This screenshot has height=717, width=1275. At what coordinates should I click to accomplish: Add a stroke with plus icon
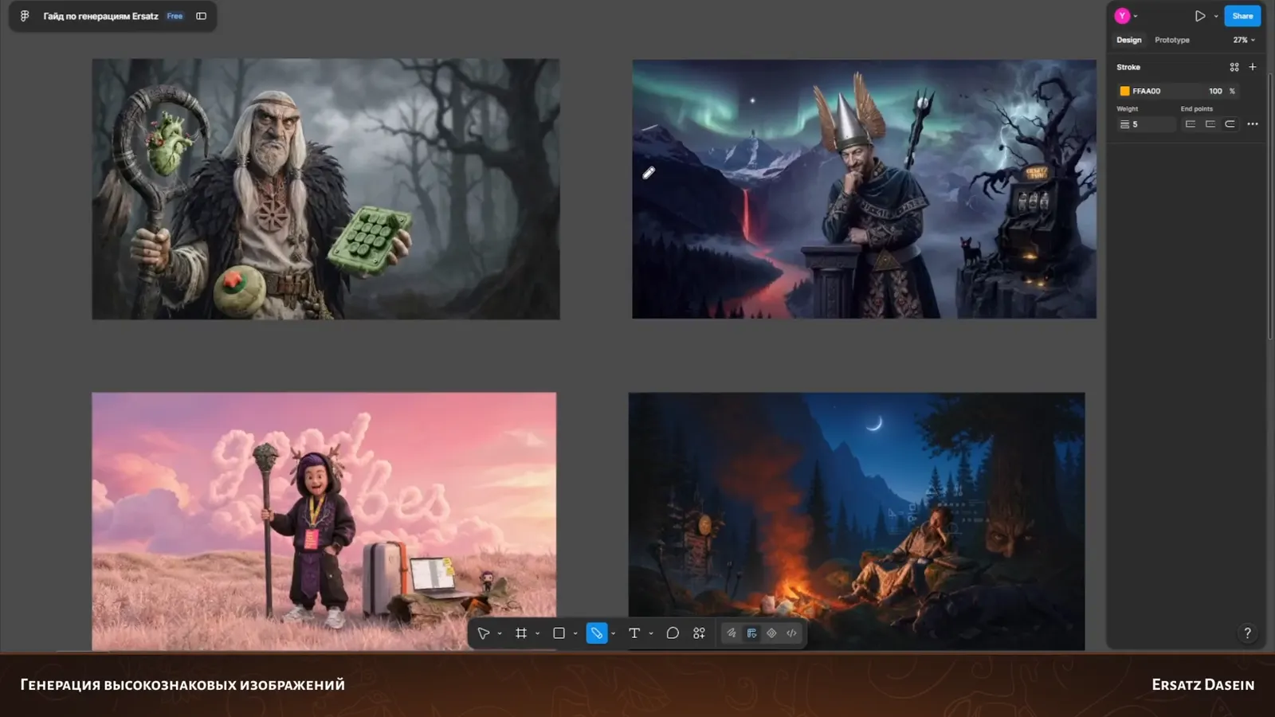[1253, 67]
